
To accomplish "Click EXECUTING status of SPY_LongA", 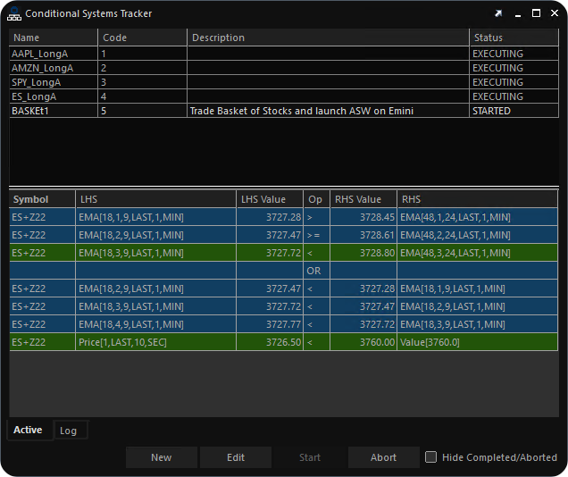I will point(514,82).
